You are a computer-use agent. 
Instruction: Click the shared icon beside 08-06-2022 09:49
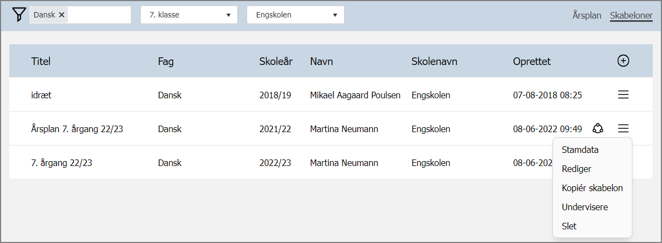click(598, 129)
